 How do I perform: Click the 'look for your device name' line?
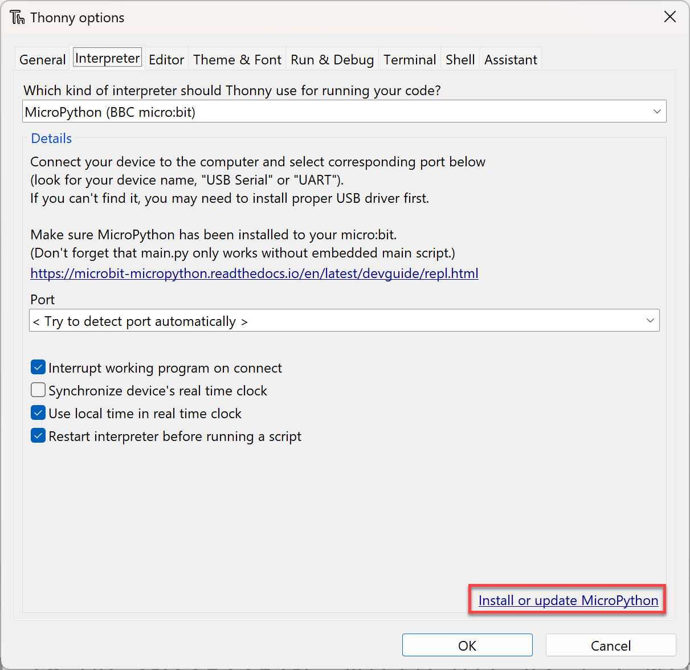187,180
